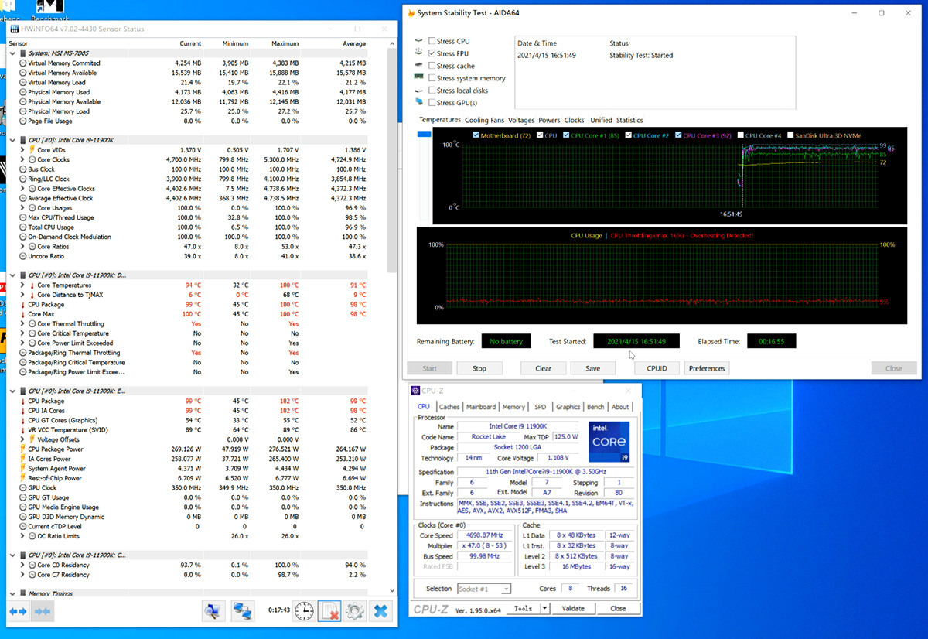Expand the Core Thermal Throttling row
The height and width of the screenshot is (639, 928).
point(22,324)
